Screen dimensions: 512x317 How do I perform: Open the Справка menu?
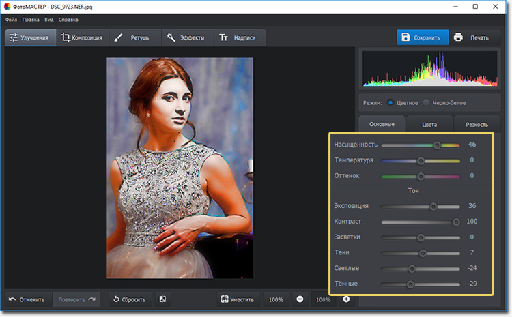68,20
